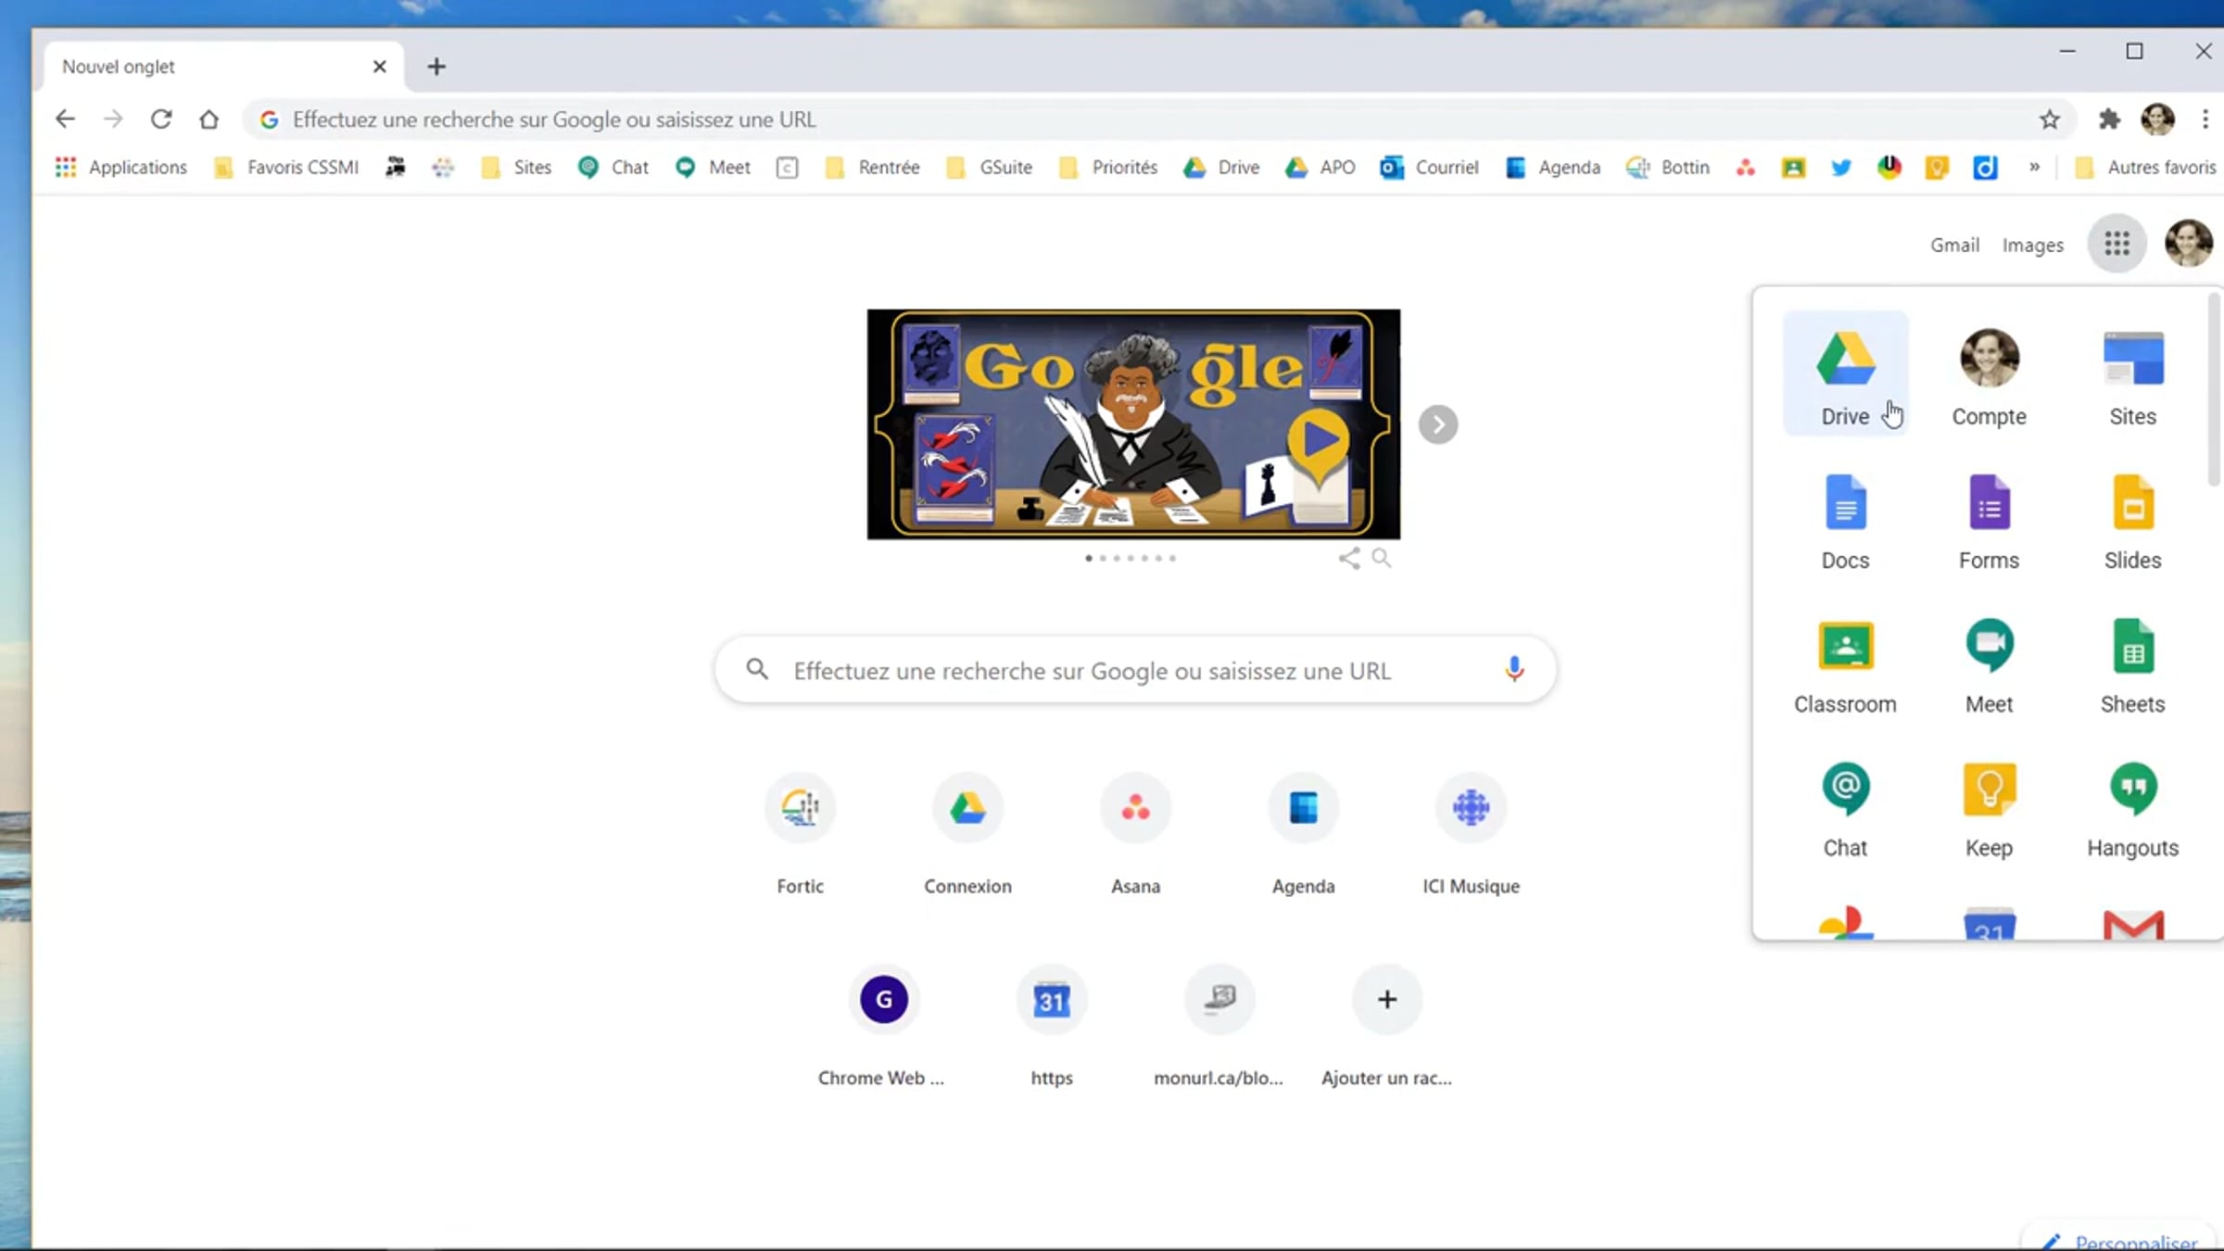Image resolution: width=2224 pixels, height=1251 pixels.
Task: Open the Fortic shortcut tile
Action: coord(800,834)
